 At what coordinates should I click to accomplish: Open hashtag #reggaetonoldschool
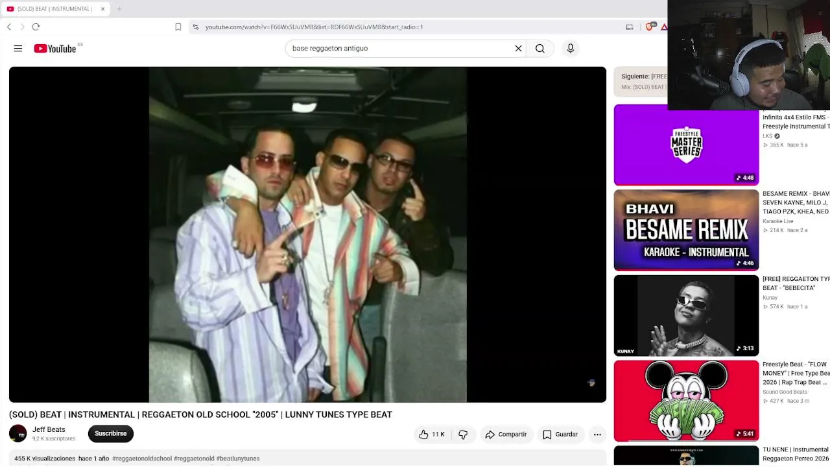(142, 459)
